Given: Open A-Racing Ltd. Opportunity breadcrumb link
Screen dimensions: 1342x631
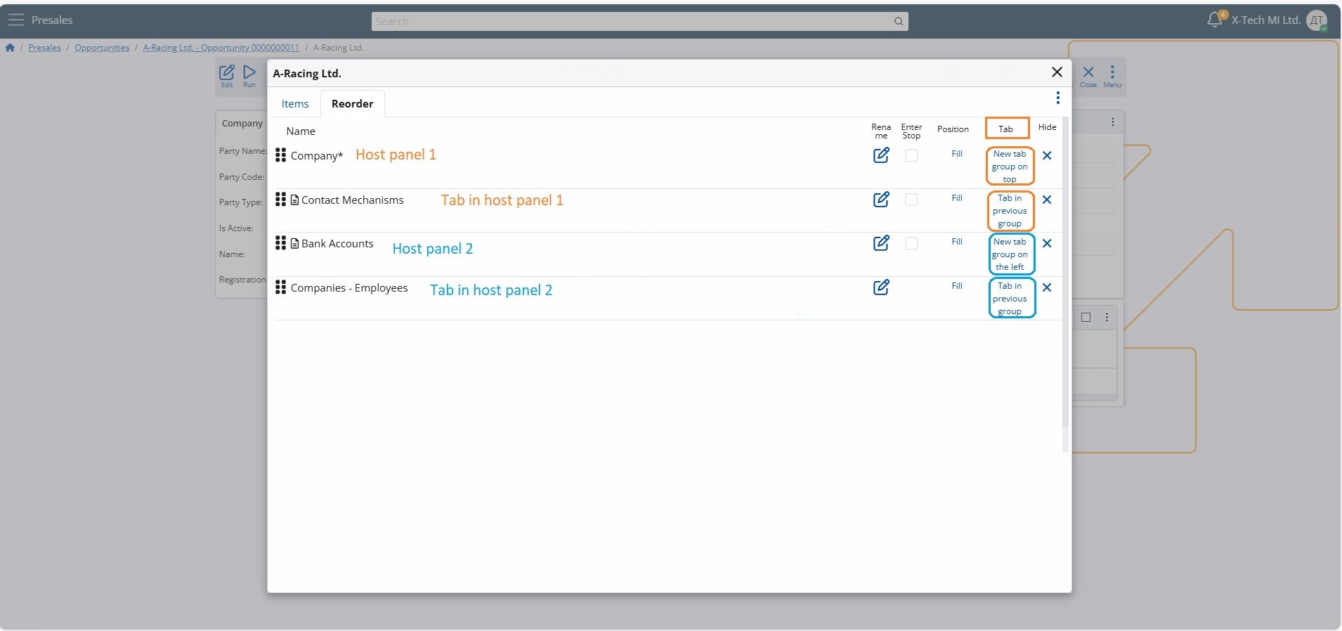Looking at the screenshot, I should 221,48.
